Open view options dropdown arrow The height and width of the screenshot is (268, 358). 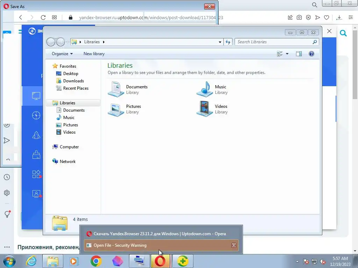287,54
